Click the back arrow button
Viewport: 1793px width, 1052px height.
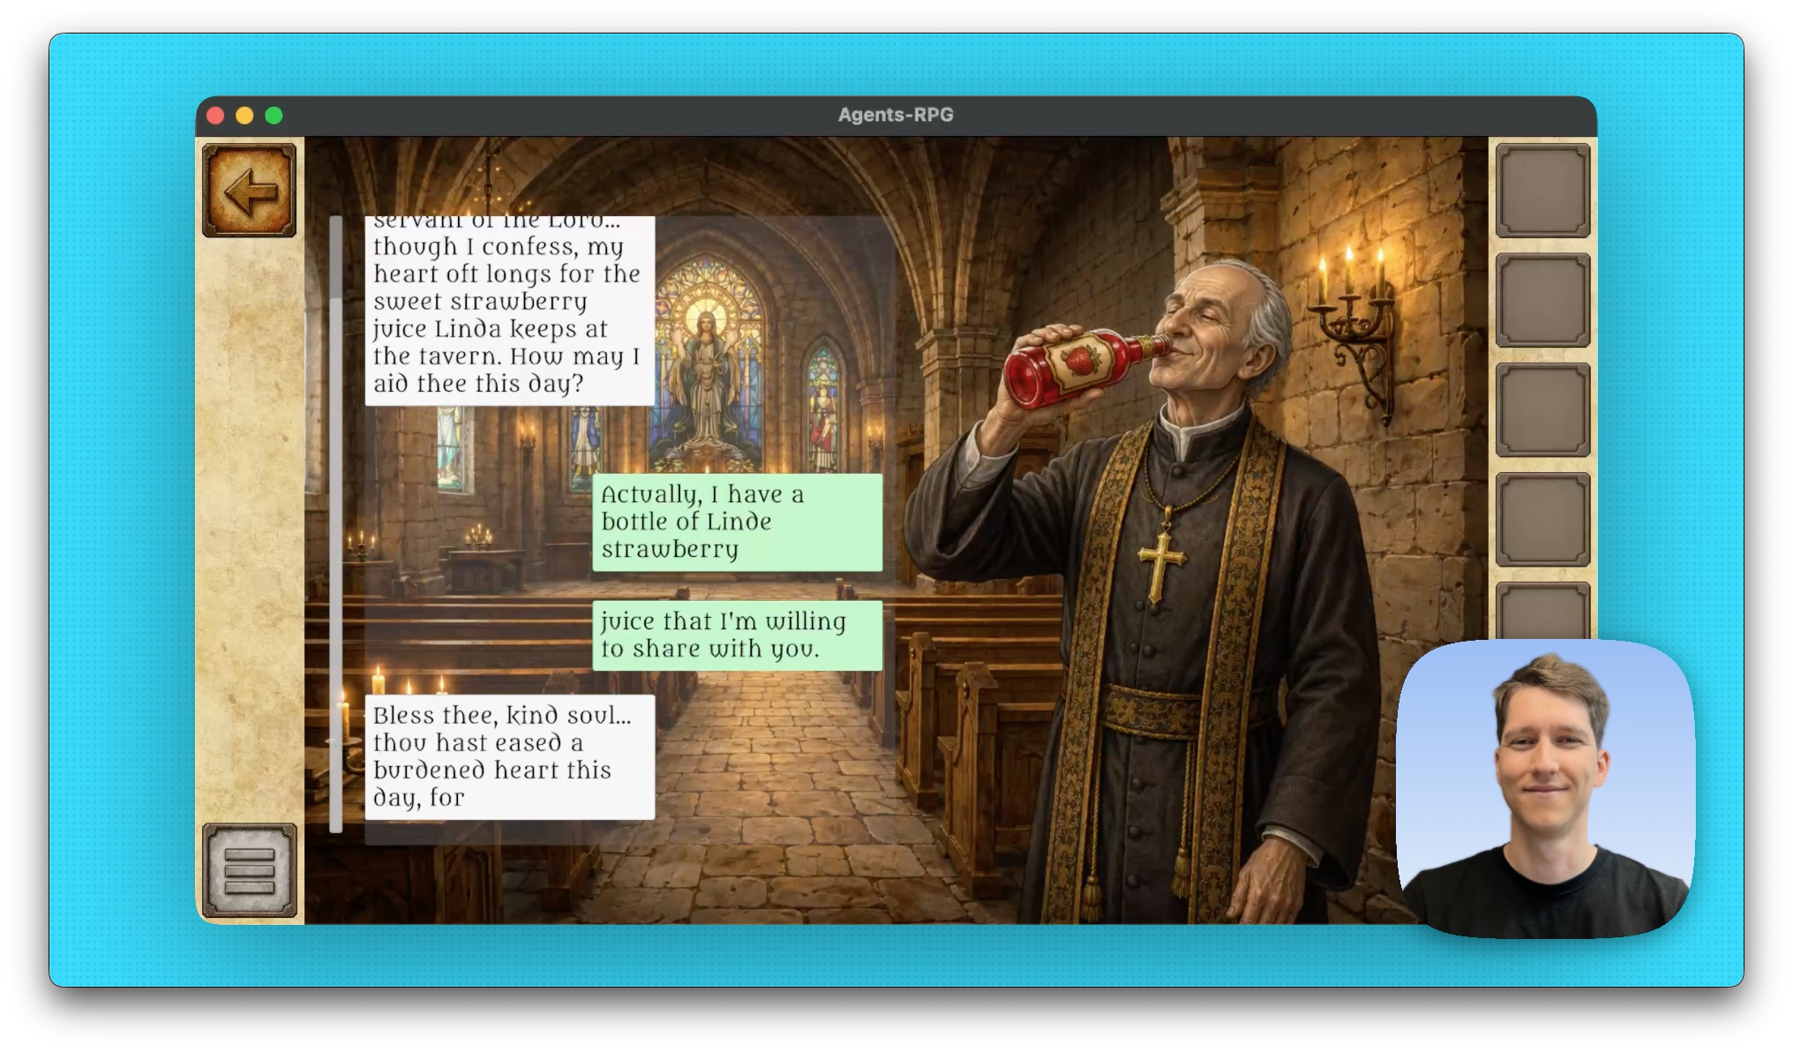pos(249,191)
